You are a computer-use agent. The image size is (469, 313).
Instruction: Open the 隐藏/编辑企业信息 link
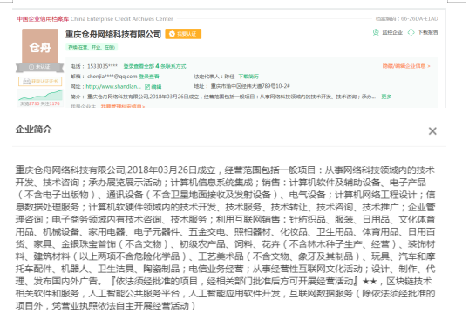tap(406, 66)
